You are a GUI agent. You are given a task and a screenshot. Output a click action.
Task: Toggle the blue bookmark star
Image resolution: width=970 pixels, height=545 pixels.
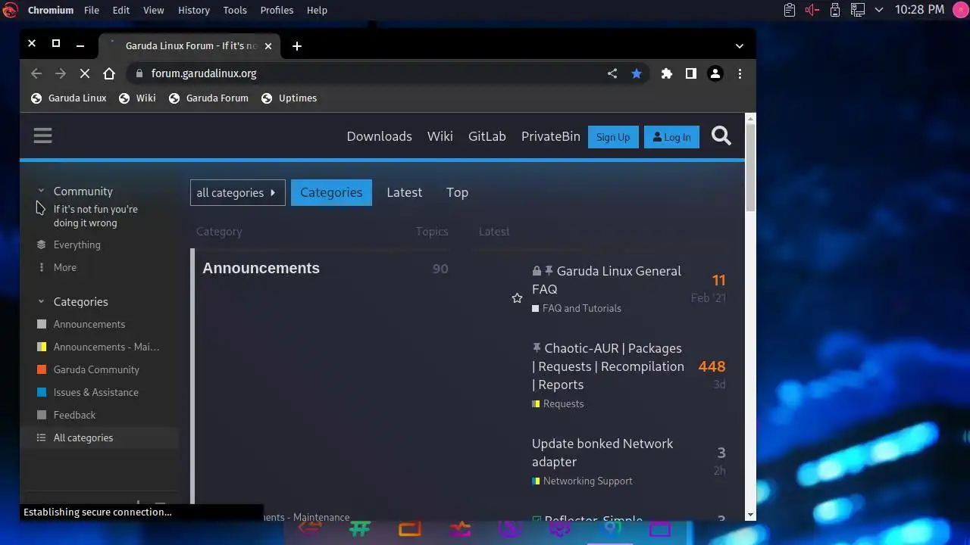coord(637,73)
